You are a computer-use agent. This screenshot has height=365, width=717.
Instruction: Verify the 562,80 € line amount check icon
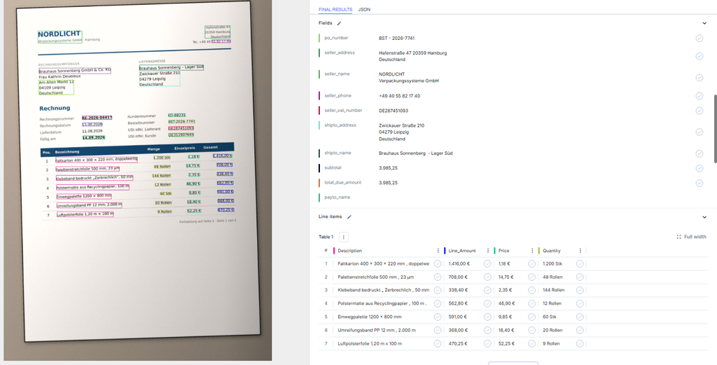[x=487, y=303]
